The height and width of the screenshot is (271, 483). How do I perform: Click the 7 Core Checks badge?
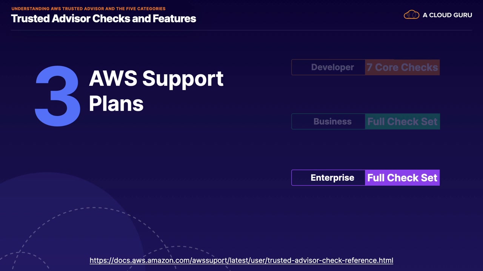[x=402, y=67]
